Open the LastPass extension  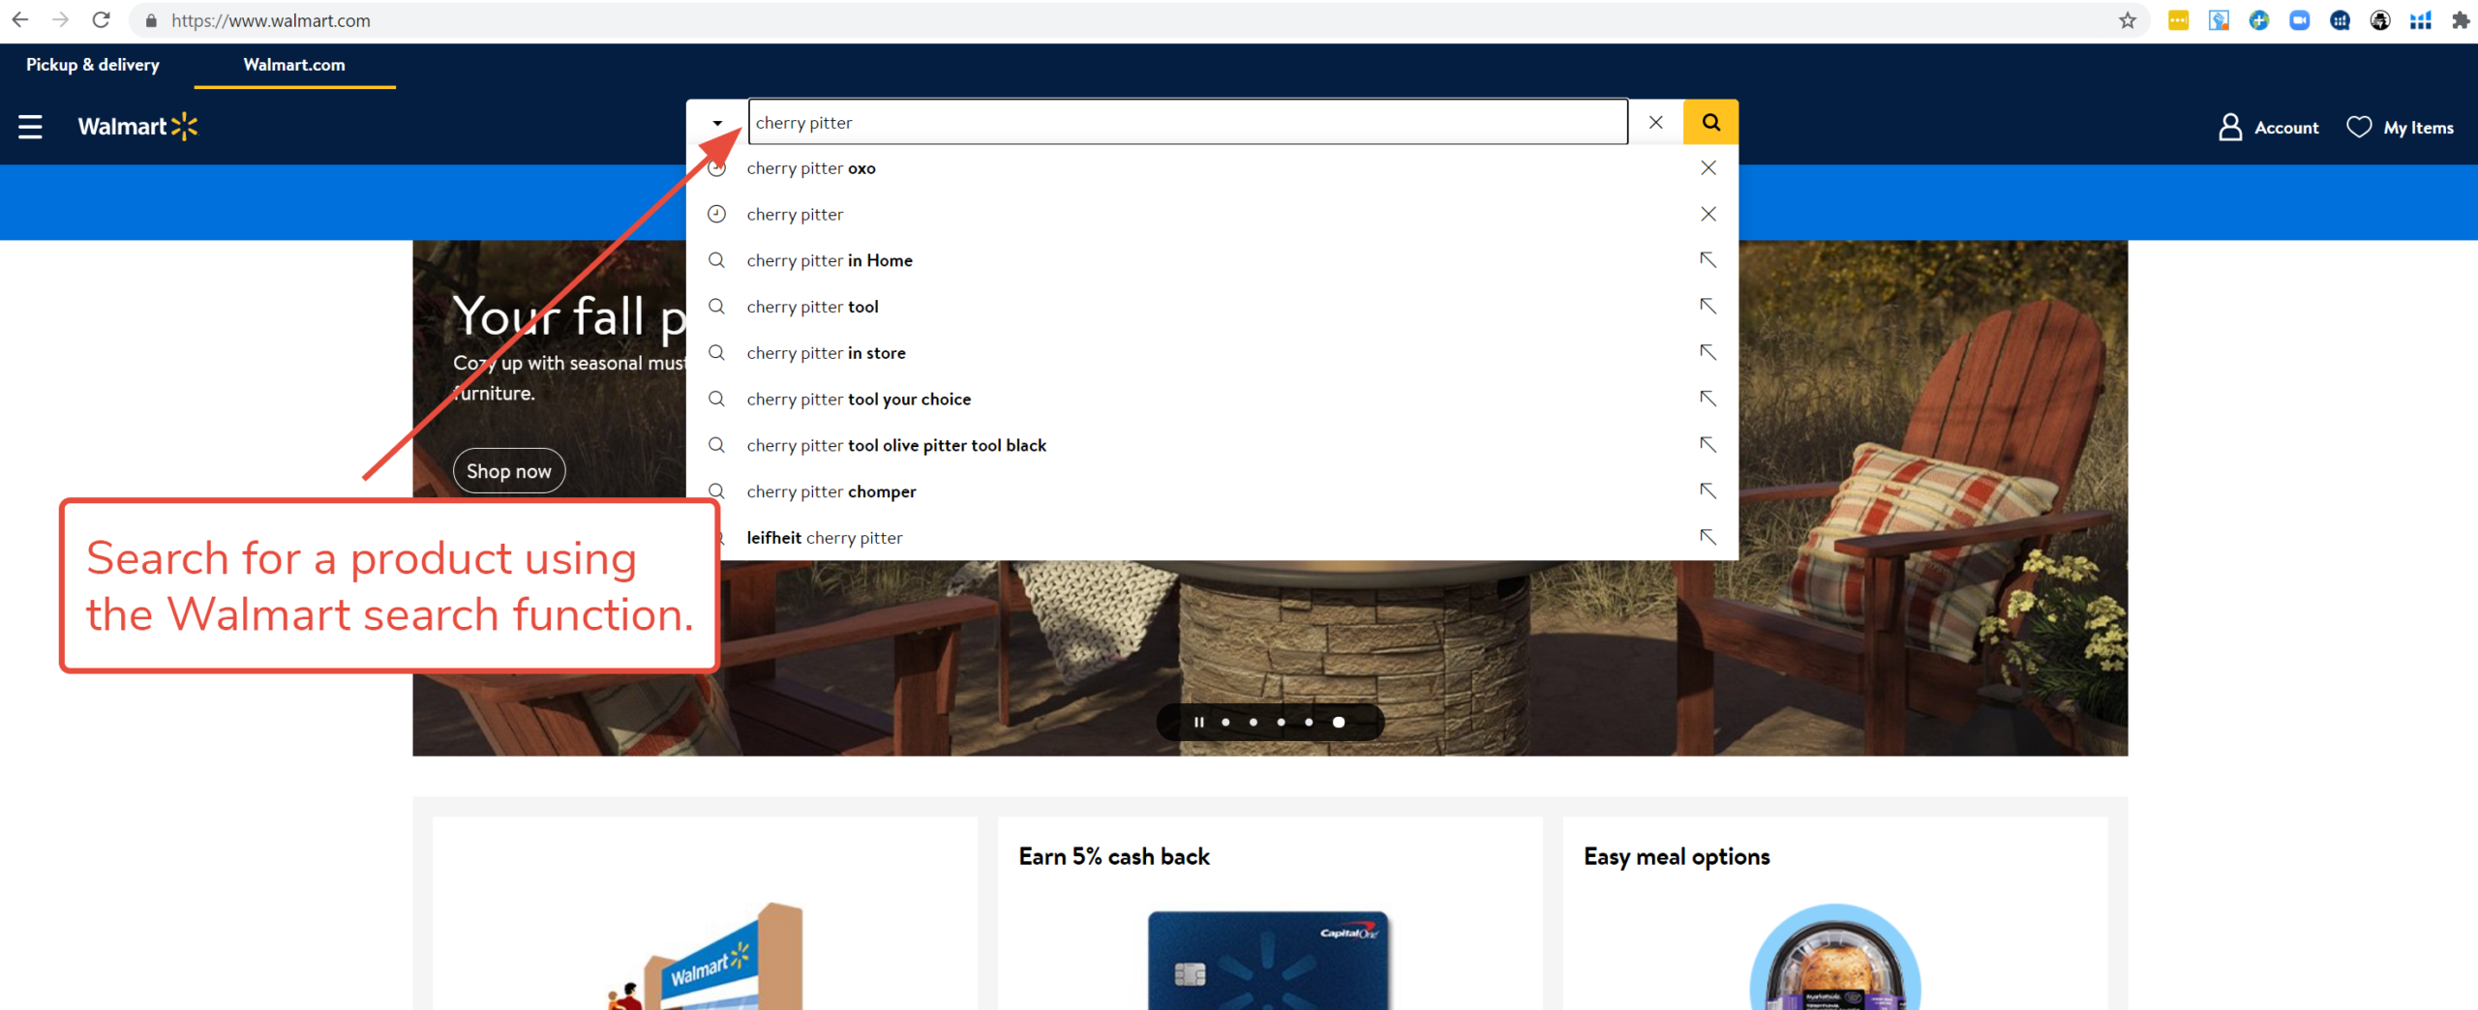pos(2178,19)
